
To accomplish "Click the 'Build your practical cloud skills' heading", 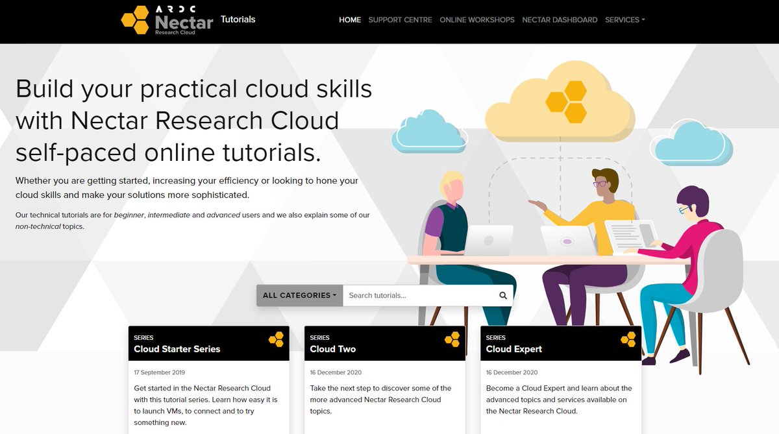I will pos(194,121).
